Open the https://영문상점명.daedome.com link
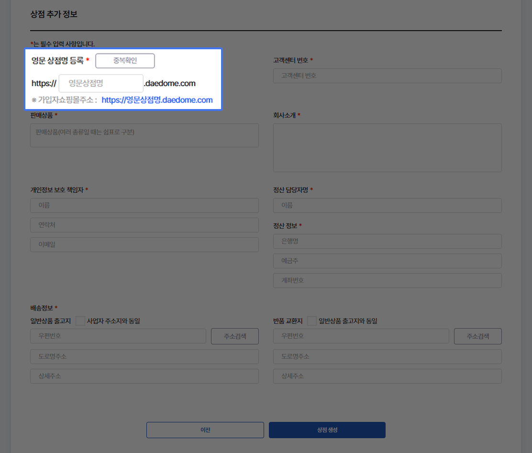 157,100
